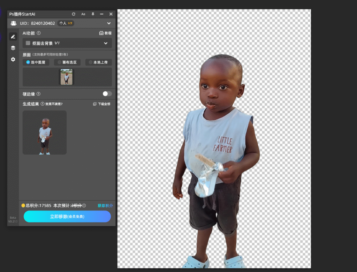
Task: Open the 教程 tutorial link
Action: click(105, 33)
